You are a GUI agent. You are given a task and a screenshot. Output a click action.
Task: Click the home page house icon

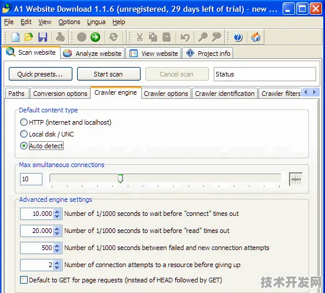click(x=256, y=37)
